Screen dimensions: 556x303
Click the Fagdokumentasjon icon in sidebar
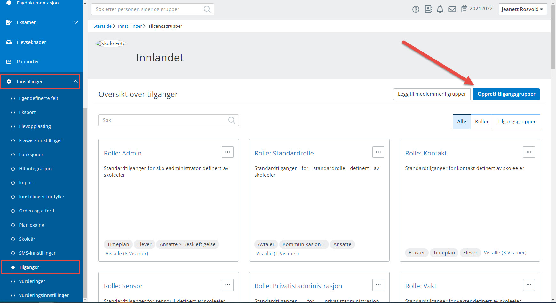(x=9, y=3)
